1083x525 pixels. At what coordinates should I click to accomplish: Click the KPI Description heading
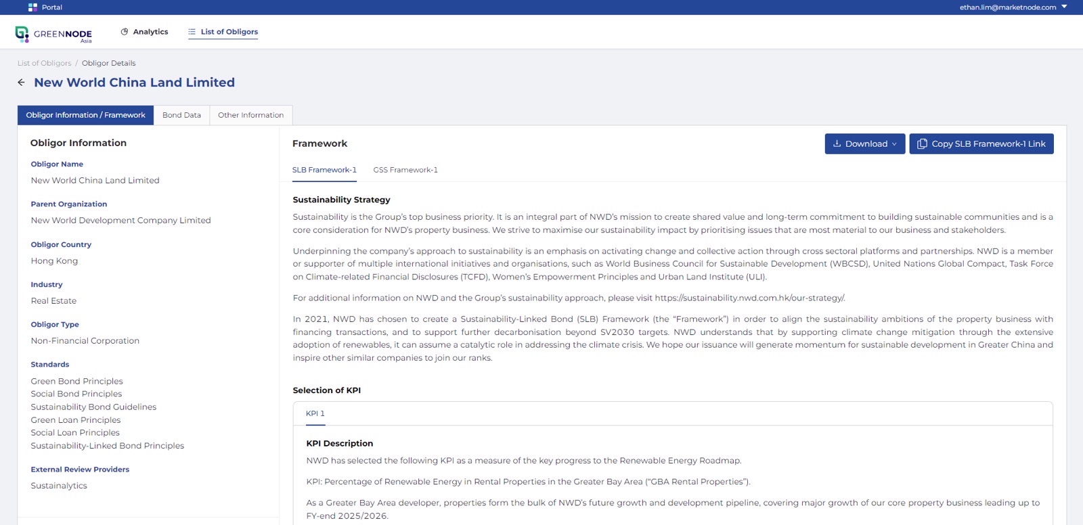pyautogui.click(x=340, y=444)
